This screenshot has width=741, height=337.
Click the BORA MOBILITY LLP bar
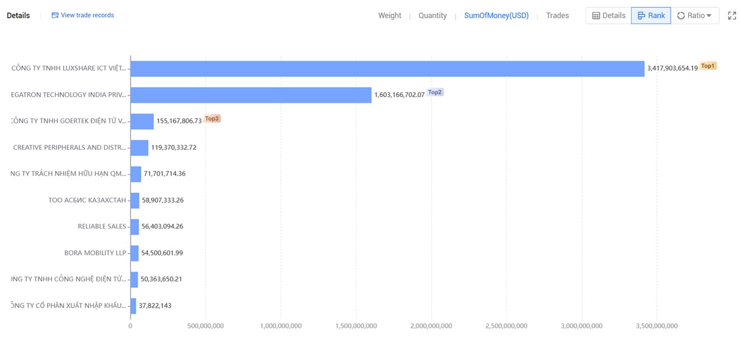pyautogui.click(x=135, y=253)
